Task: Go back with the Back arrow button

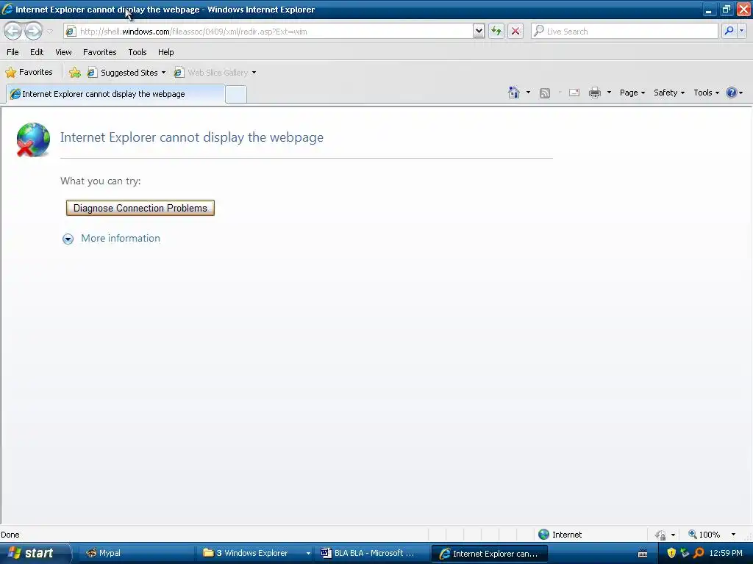Action: [x=13, y=31]
